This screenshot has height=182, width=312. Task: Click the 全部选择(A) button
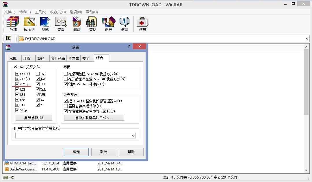[34, 118]
